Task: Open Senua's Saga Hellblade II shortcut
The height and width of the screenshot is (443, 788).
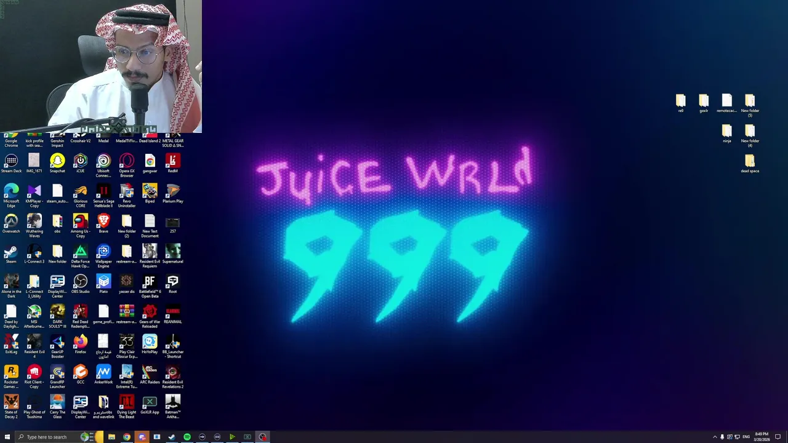Action: (103, 196)
